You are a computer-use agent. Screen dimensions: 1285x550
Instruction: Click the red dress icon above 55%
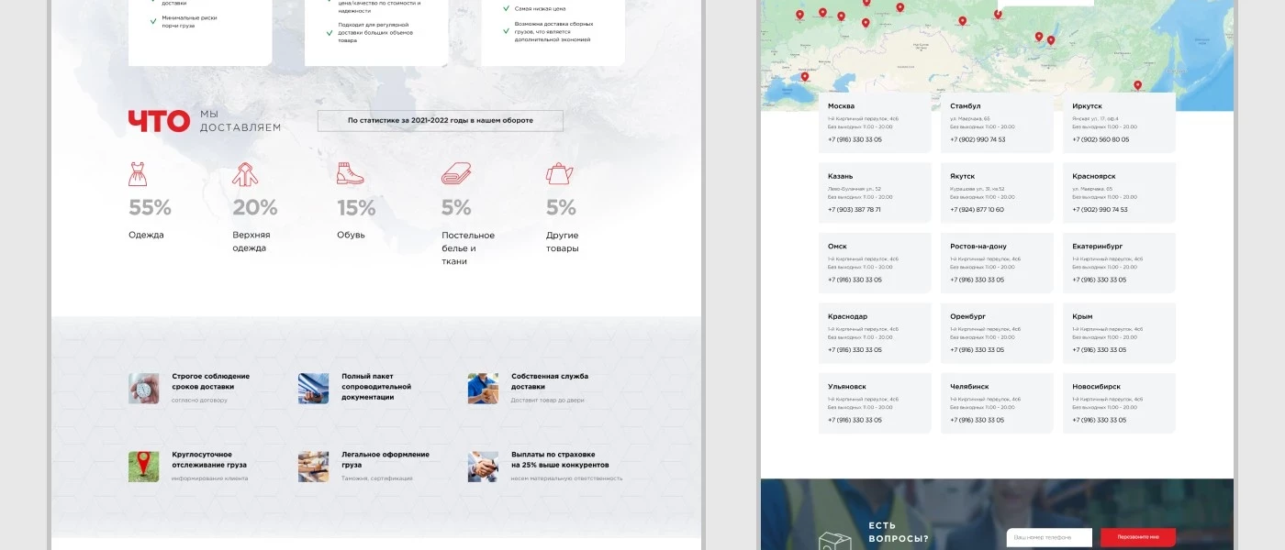click(138, 173)
